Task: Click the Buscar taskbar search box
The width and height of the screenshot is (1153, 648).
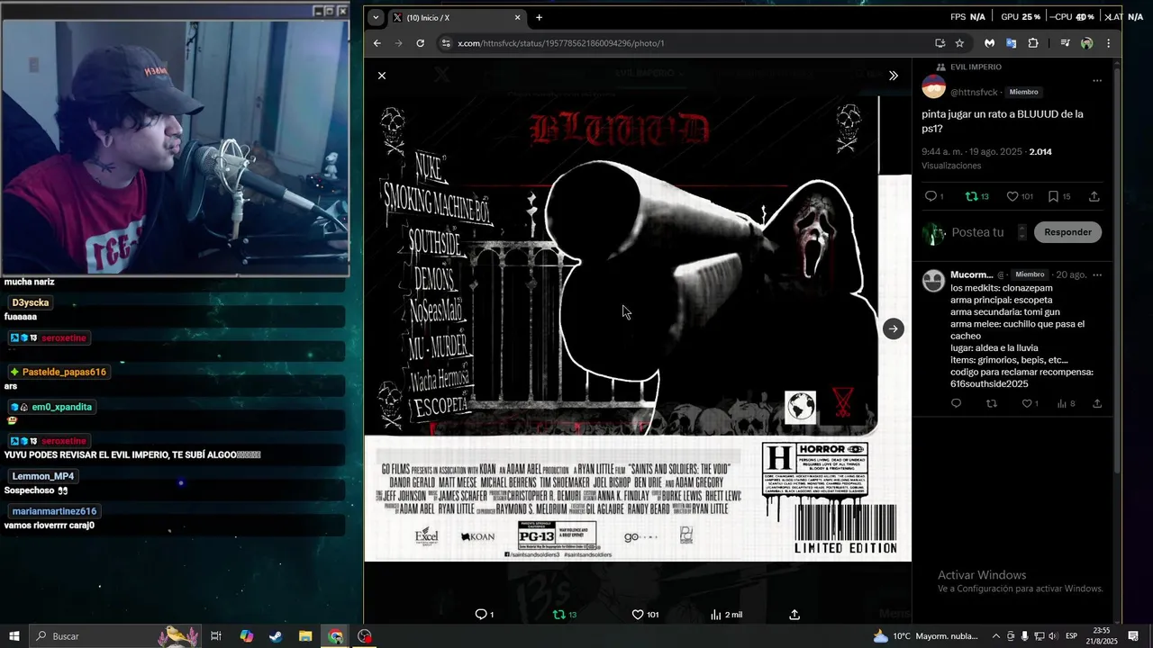Action: pyautogui.click(x=115, y=636)
